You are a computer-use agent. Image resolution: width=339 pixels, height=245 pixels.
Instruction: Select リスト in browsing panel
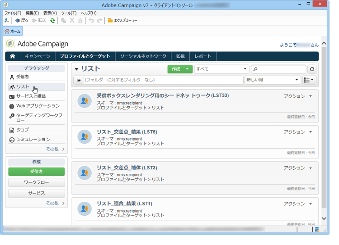(36, 86)
